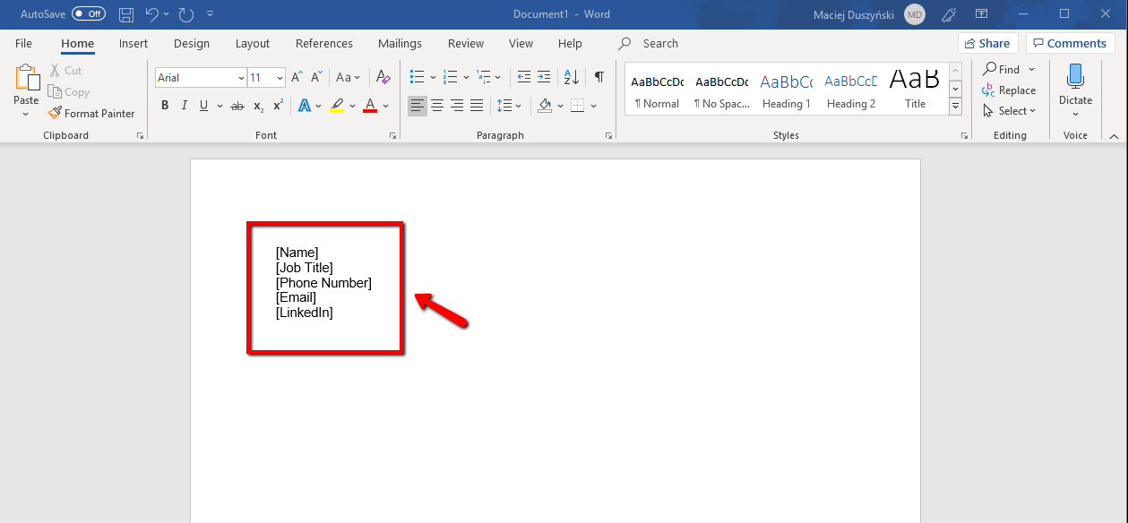Switch to the Mailings tab

point(400,43)
